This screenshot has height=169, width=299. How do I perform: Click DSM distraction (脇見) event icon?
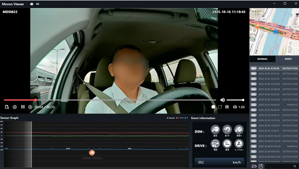[x=215, y=130]
